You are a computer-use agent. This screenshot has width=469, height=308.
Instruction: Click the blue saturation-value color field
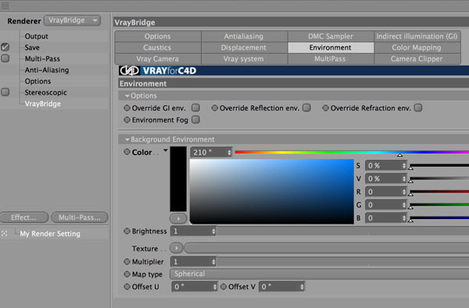coord(272,191)
